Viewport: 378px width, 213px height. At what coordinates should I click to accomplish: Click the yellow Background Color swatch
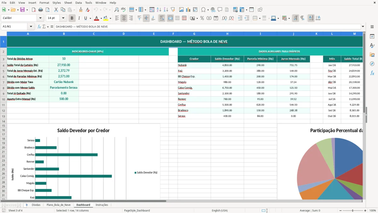tap(106, 18)
